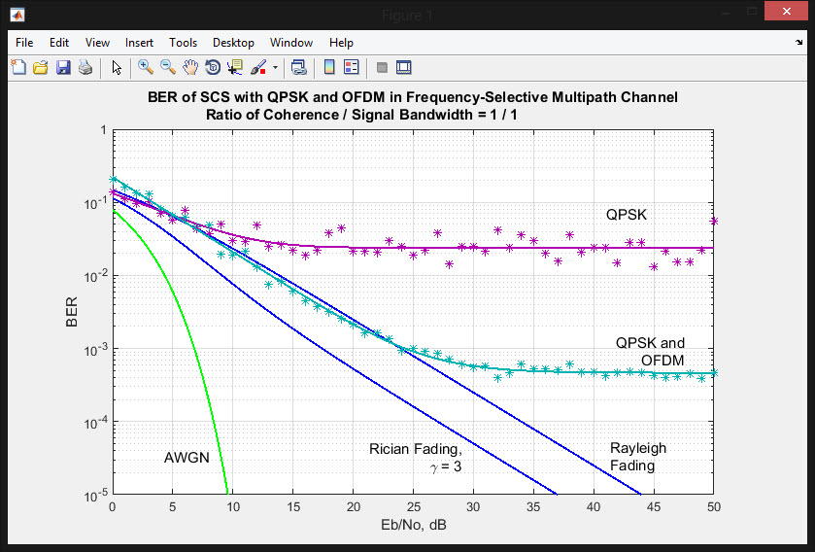Select the Rotate 3D tool
Image resolution: width=815 pixels, height=552 pixels.
tap(213, 67)
